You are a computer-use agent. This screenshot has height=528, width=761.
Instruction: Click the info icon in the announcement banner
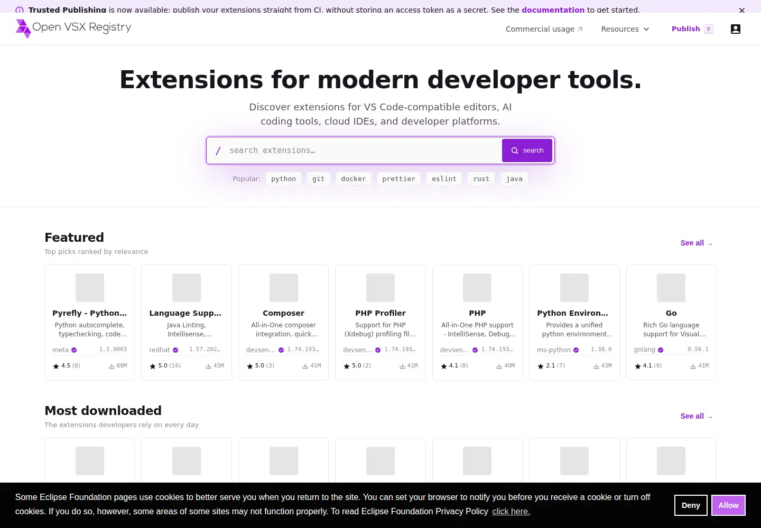pos(20,10)
